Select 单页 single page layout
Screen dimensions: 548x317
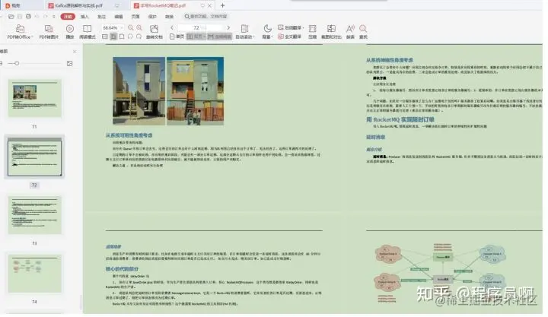pyautogui.click(x=177, y=36)
